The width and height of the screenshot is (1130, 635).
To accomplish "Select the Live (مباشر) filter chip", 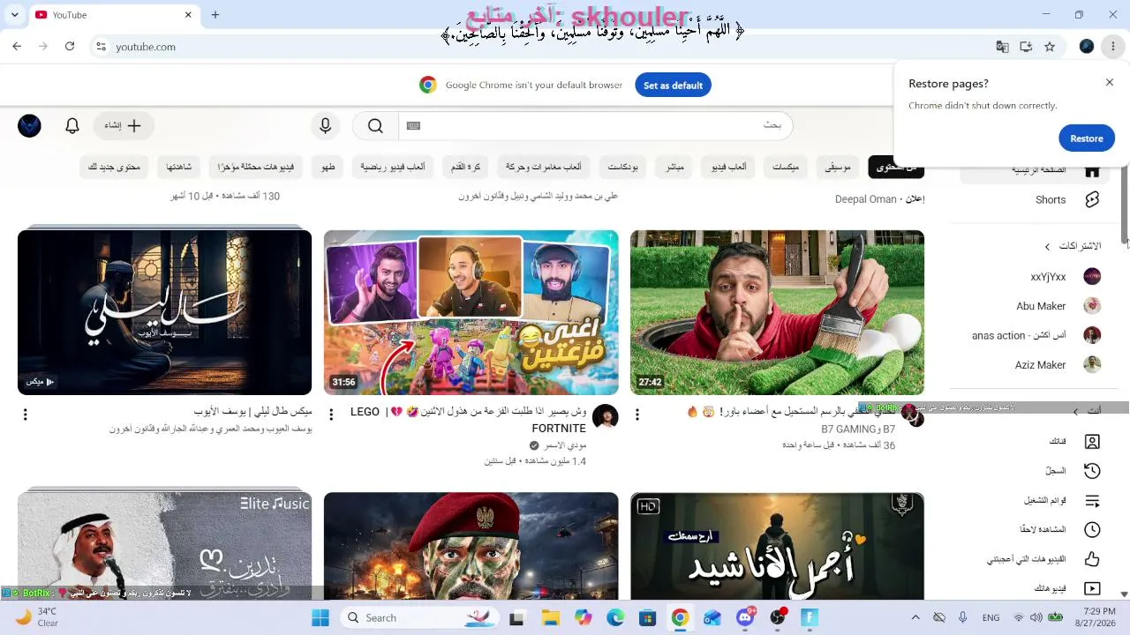I will [675, 167].
